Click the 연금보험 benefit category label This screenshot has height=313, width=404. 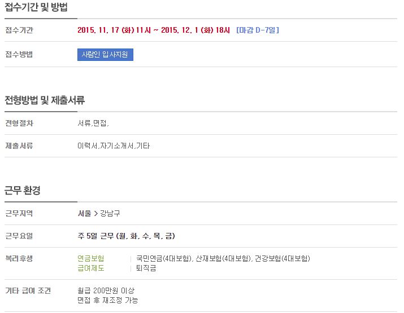(x=91, y=258)
